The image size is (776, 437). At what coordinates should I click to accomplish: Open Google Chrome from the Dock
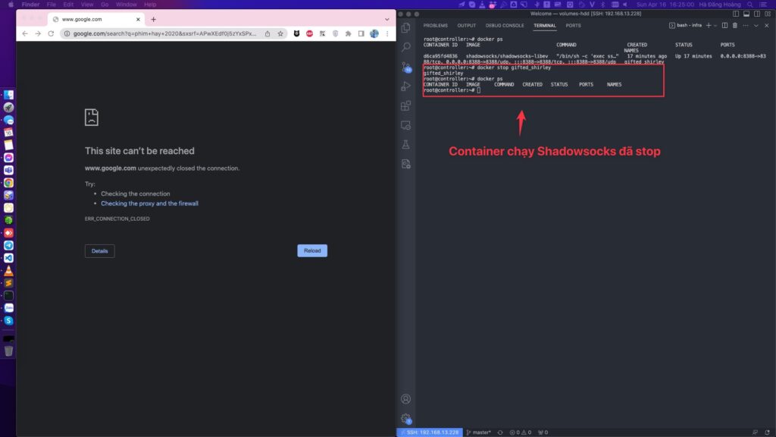tap(8, 183)
